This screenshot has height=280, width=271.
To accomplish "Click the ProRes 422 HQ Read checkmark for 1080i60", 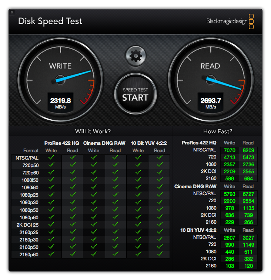I will coord(73,187).
